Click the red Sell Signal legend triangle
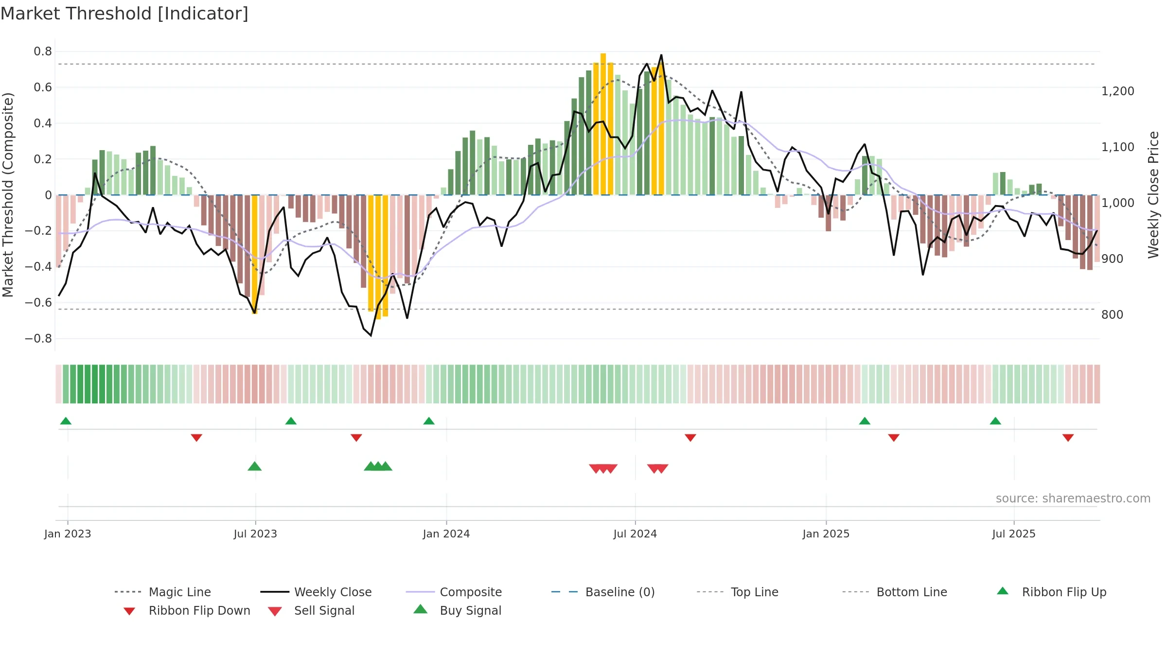Screen dimensions: 1167x656 click(275, 611)
